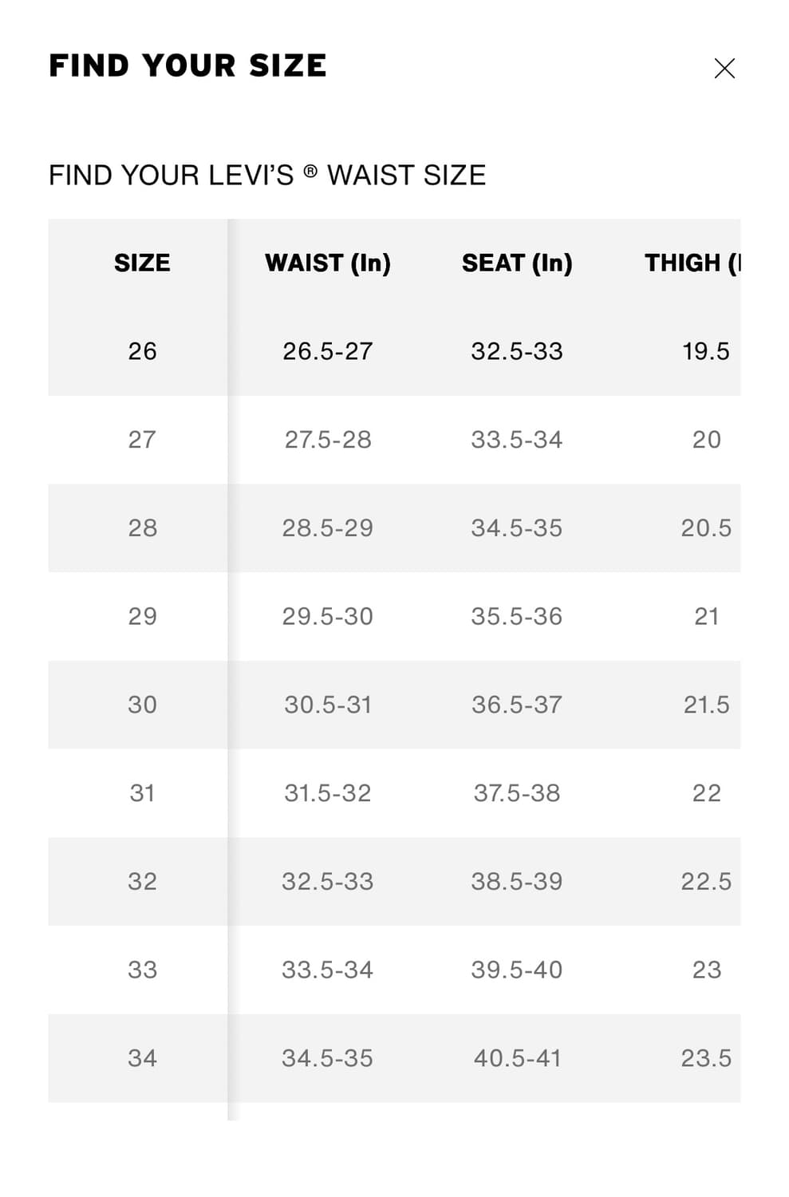789x1197 pixels.
Task: Select size 33 in the size column
Action: [x=142, y=970]
